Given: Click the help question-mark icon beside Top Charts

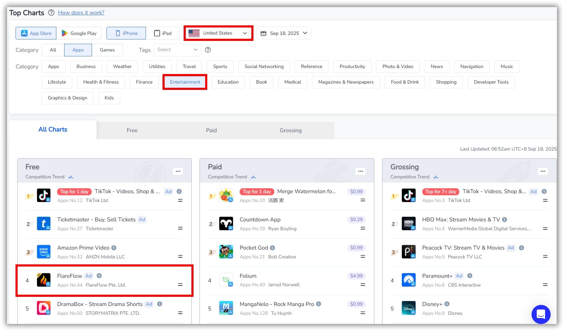Looking at the screenshot, I should click(51, 13).
